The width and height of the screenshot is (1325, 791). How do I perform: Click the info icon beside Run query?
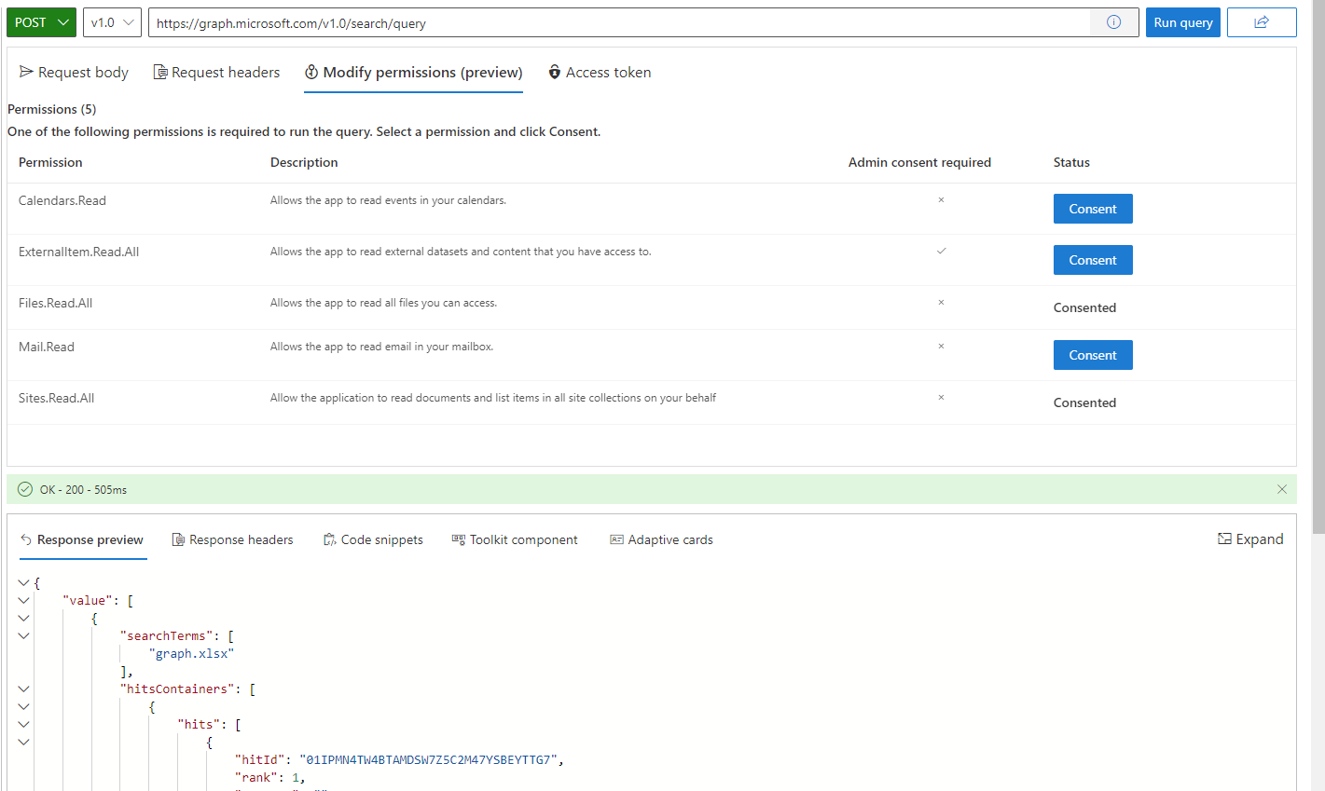point(1114,22)
